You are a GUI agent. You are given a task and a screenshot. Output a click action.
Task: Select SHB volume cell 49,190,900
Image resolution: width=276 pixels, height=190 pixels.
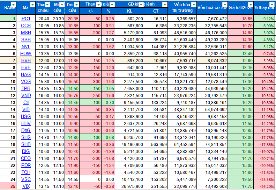point(129,144)
